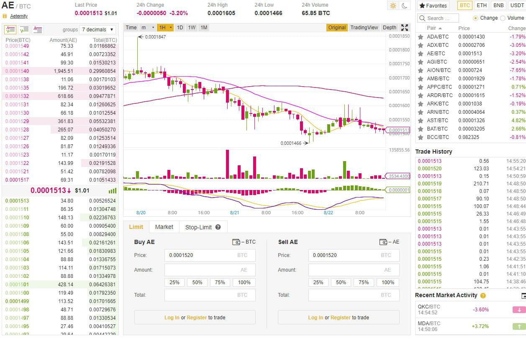Open the Favorites market tab
Image resolution: width=526 pixels, height=339 pixels.
pyautogui.click(x=433, y=5)
